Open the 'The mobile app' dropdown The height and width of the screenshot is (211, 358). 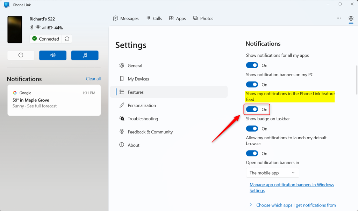coord(272,173)
